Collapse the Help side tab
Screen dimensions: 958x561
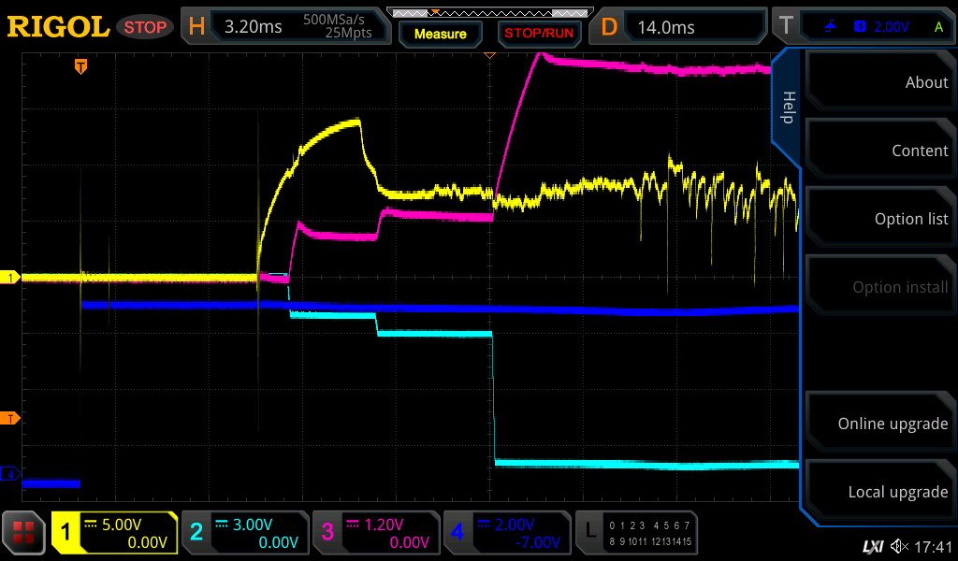point(788,108)
